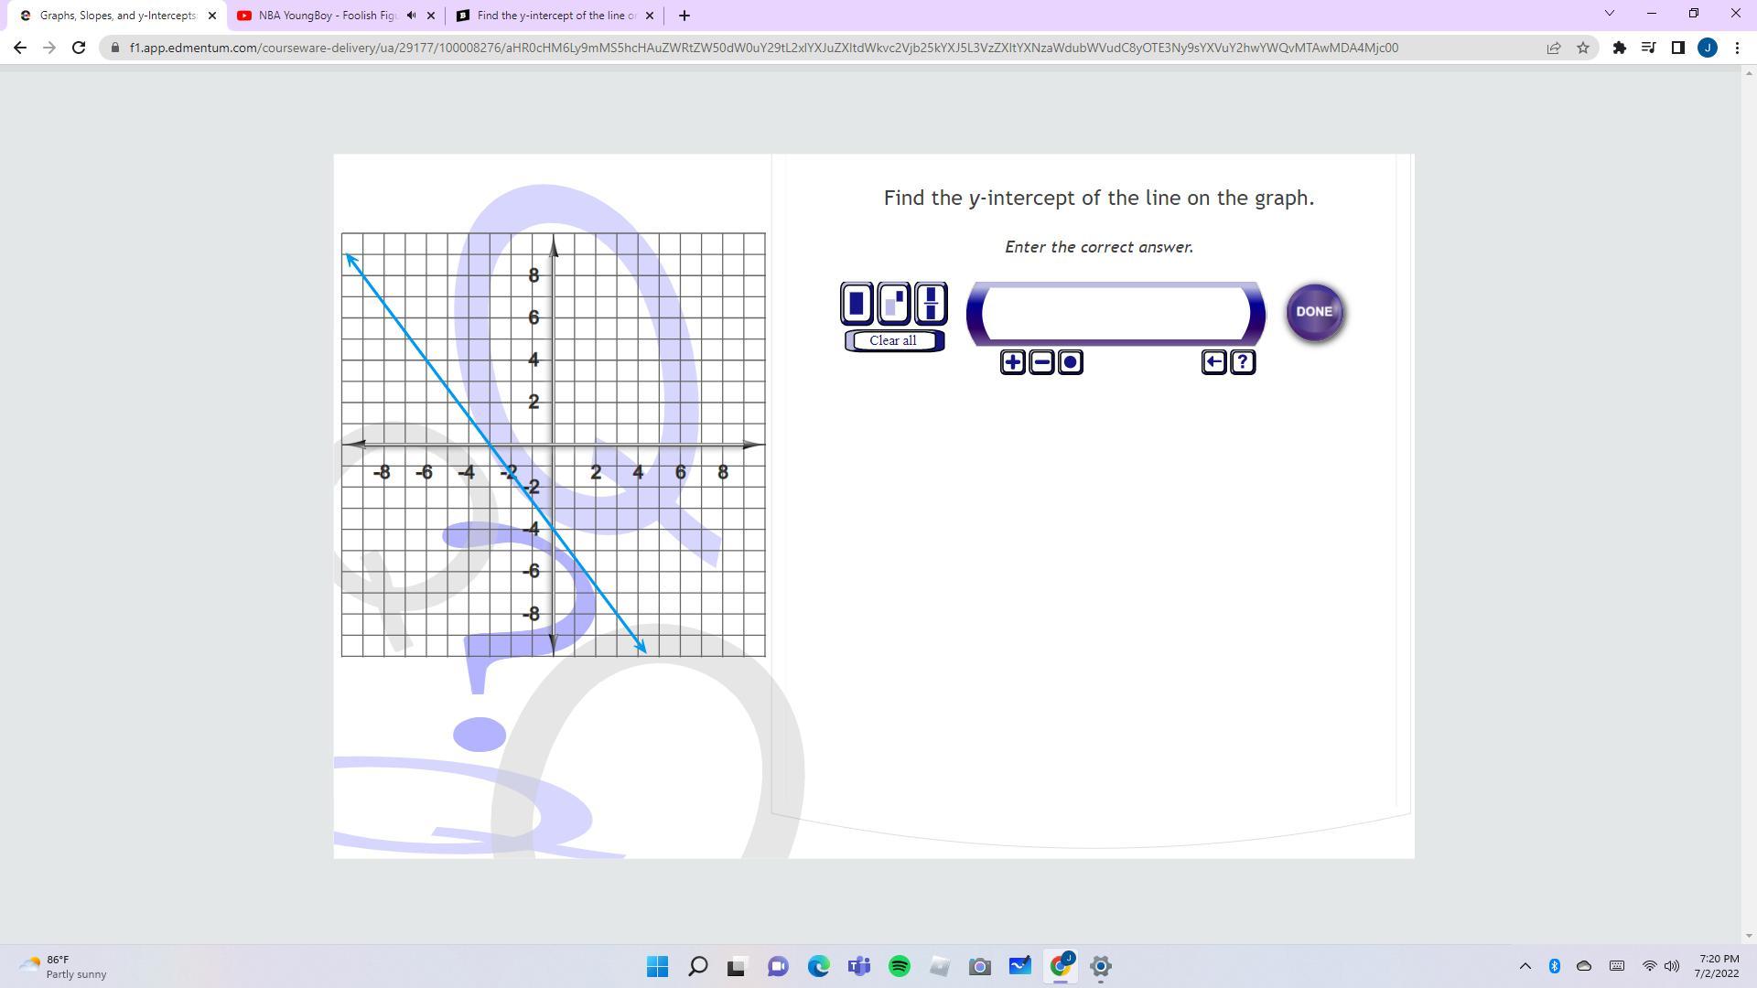This screenshot has height=988, width=1757.
Task: Open help with the question mark key
Action: [1242, 362]
